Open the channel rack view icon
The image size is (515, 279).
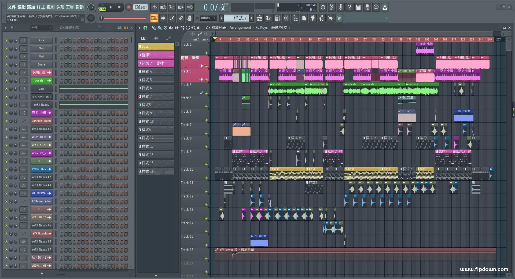pos(277,18)
